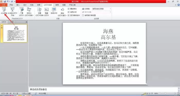Click the slide count 幻灯片 第 1 张
Image resolution: width=180 pixels, height=96 pixels.
click(x=10, y=93)
